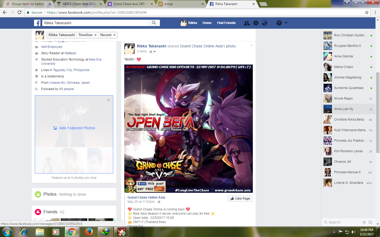Open the post audience selector dropdown
The image size is (380, 237).
153,52
